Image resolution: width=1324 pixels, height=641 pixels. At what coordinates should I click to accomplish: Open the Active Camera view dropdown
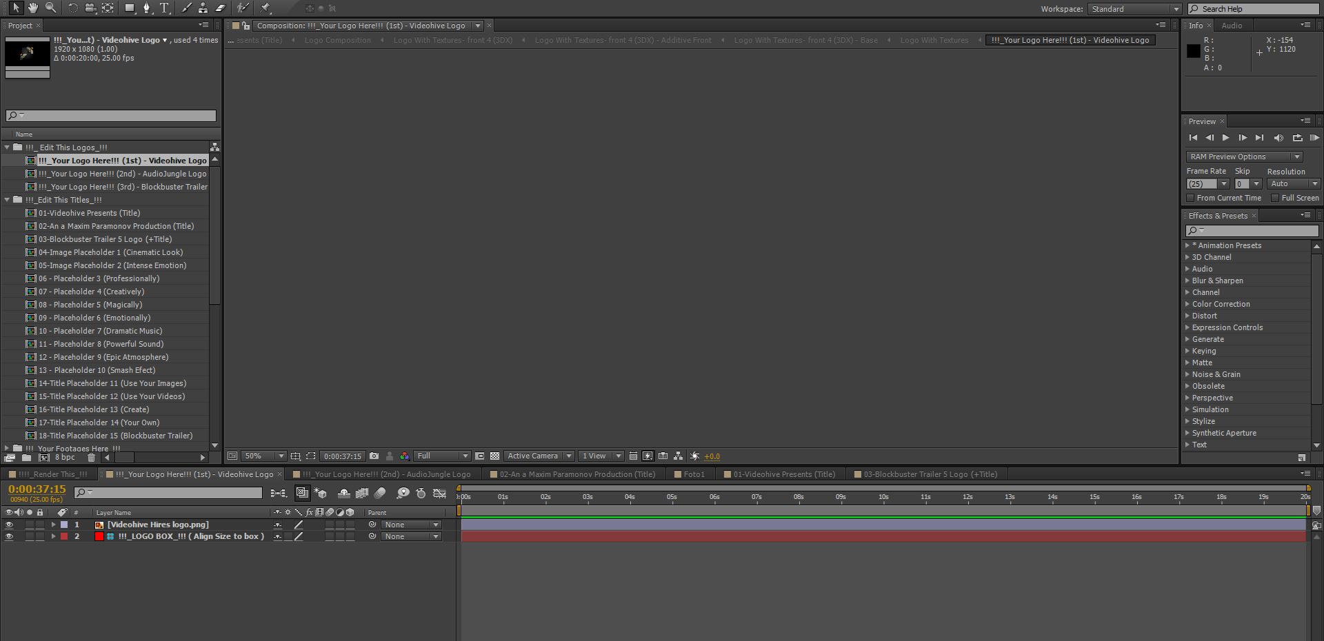(x=539, y=456)
